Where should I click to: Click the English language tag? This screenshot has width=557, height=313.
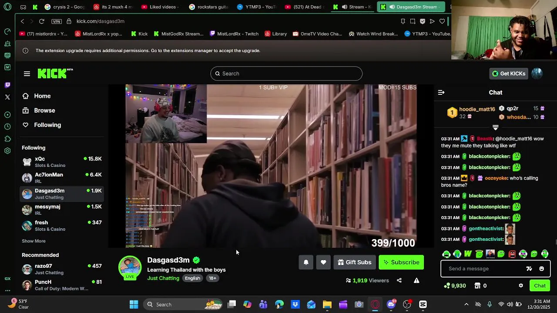click(x=192, y=278)
